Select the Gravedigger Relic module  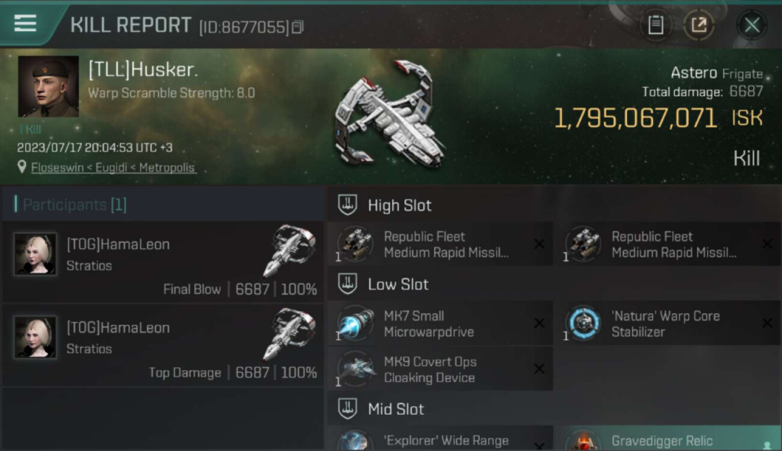coord(667,439)
